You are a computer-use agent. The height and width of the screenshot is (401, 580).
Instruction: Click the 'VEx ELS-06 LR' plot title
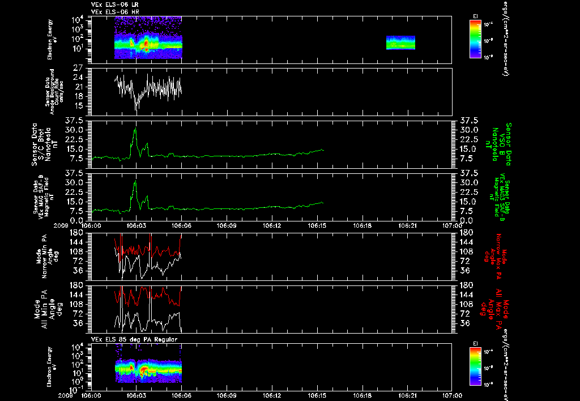(x=114, y=5)
